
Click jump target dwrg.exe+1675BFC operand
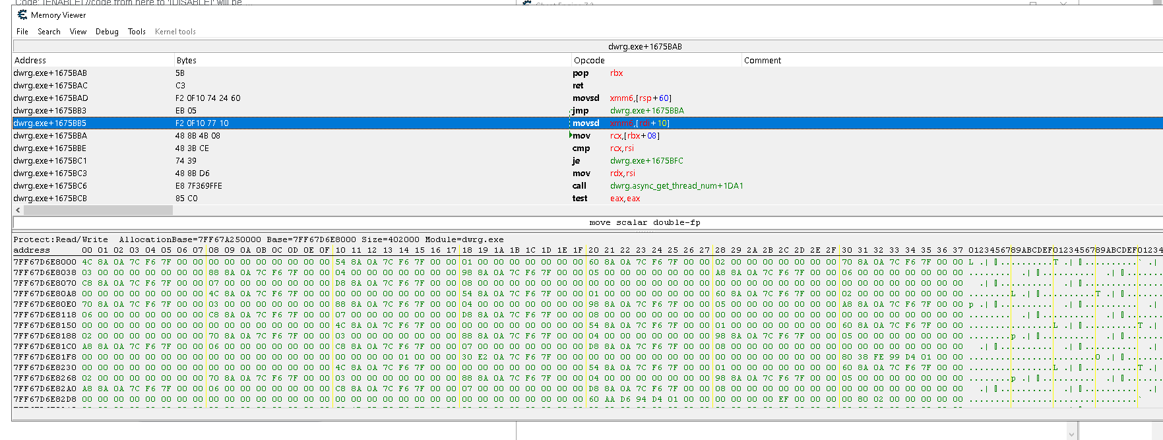pos(646,161)
